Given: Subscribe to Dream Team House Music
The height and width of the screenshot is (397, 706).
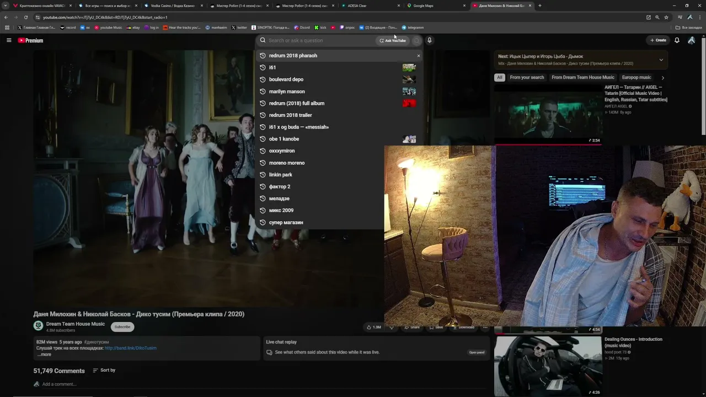Looking at the screenshot, I should [x=122, y=326].
